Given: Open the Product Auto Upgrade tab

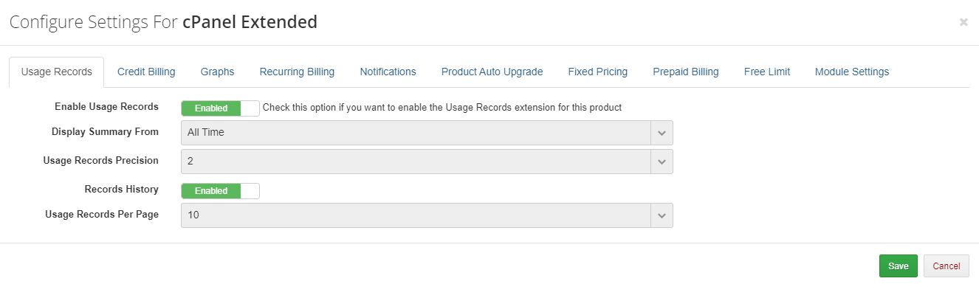Looking at the screenshot, I should coord(492,72).
